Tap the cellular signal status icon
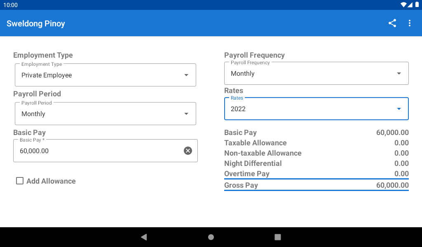This screenshot has height=247, width=422. pyautogui.click(x=410, y=5)
